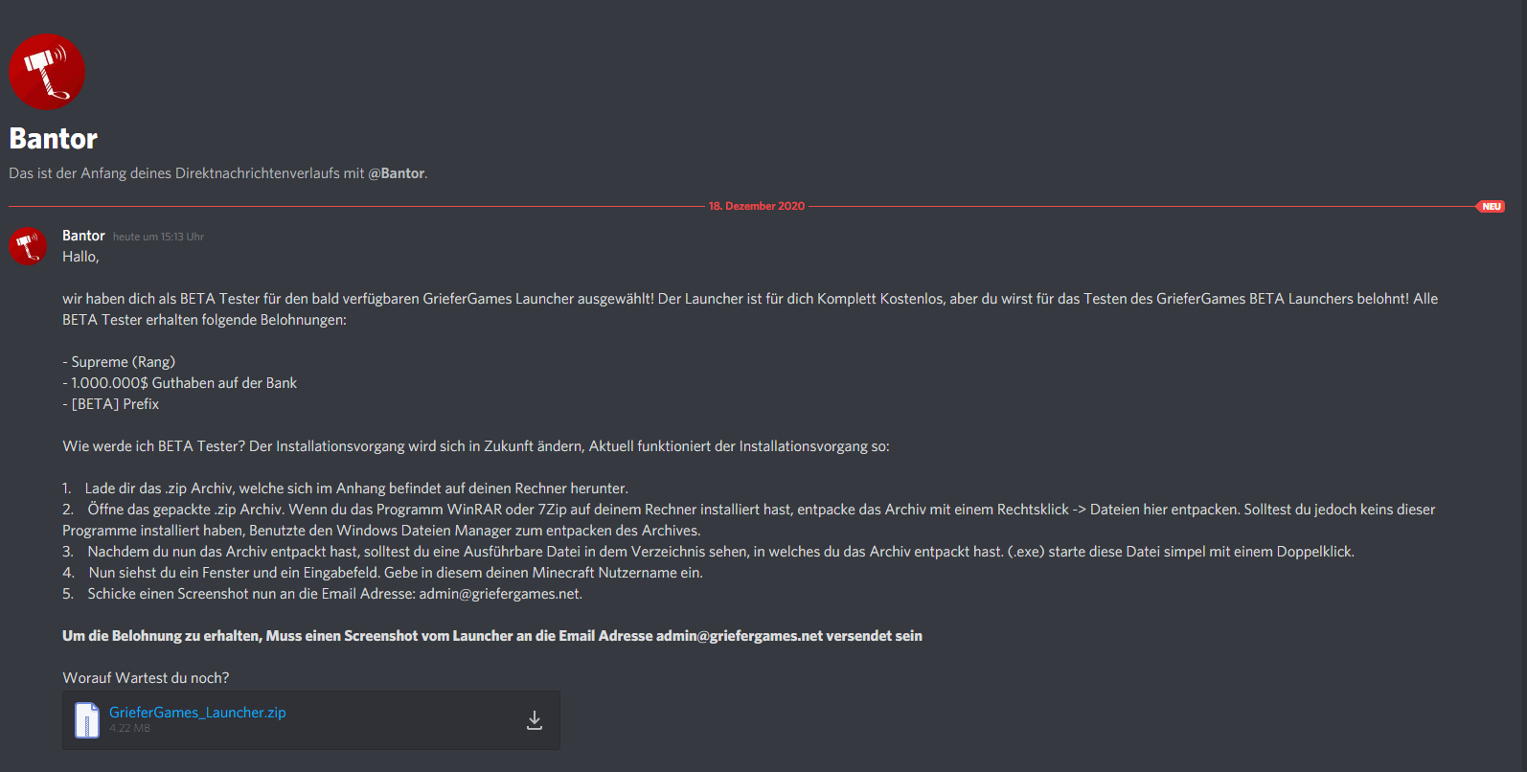
Task: Click the timestamp heute um 15:13 Uhr
Action: [158, 237]
